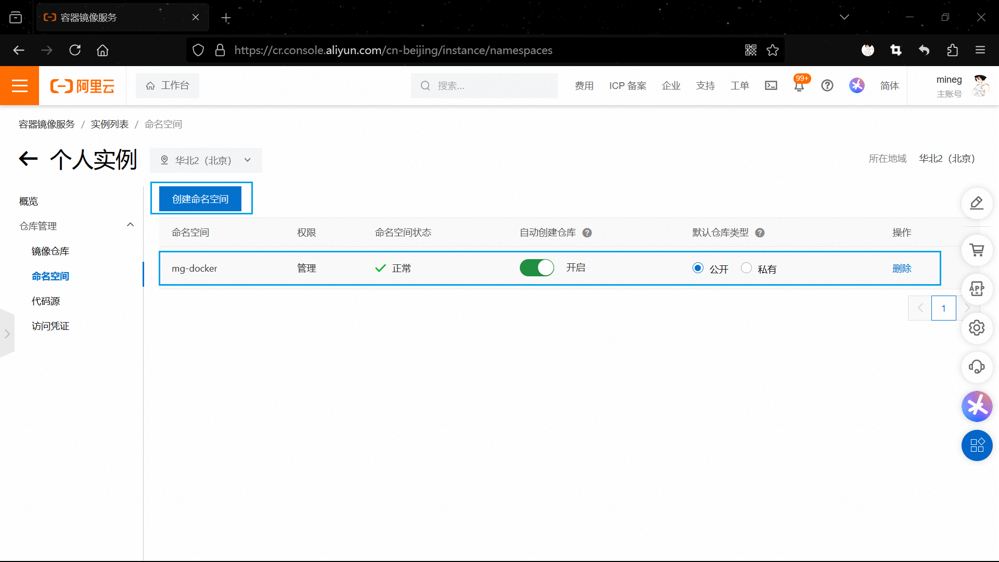Open a new browser tab
This screenshot has width=999, height=562.
pyautogui.click(x=226, y=18)
